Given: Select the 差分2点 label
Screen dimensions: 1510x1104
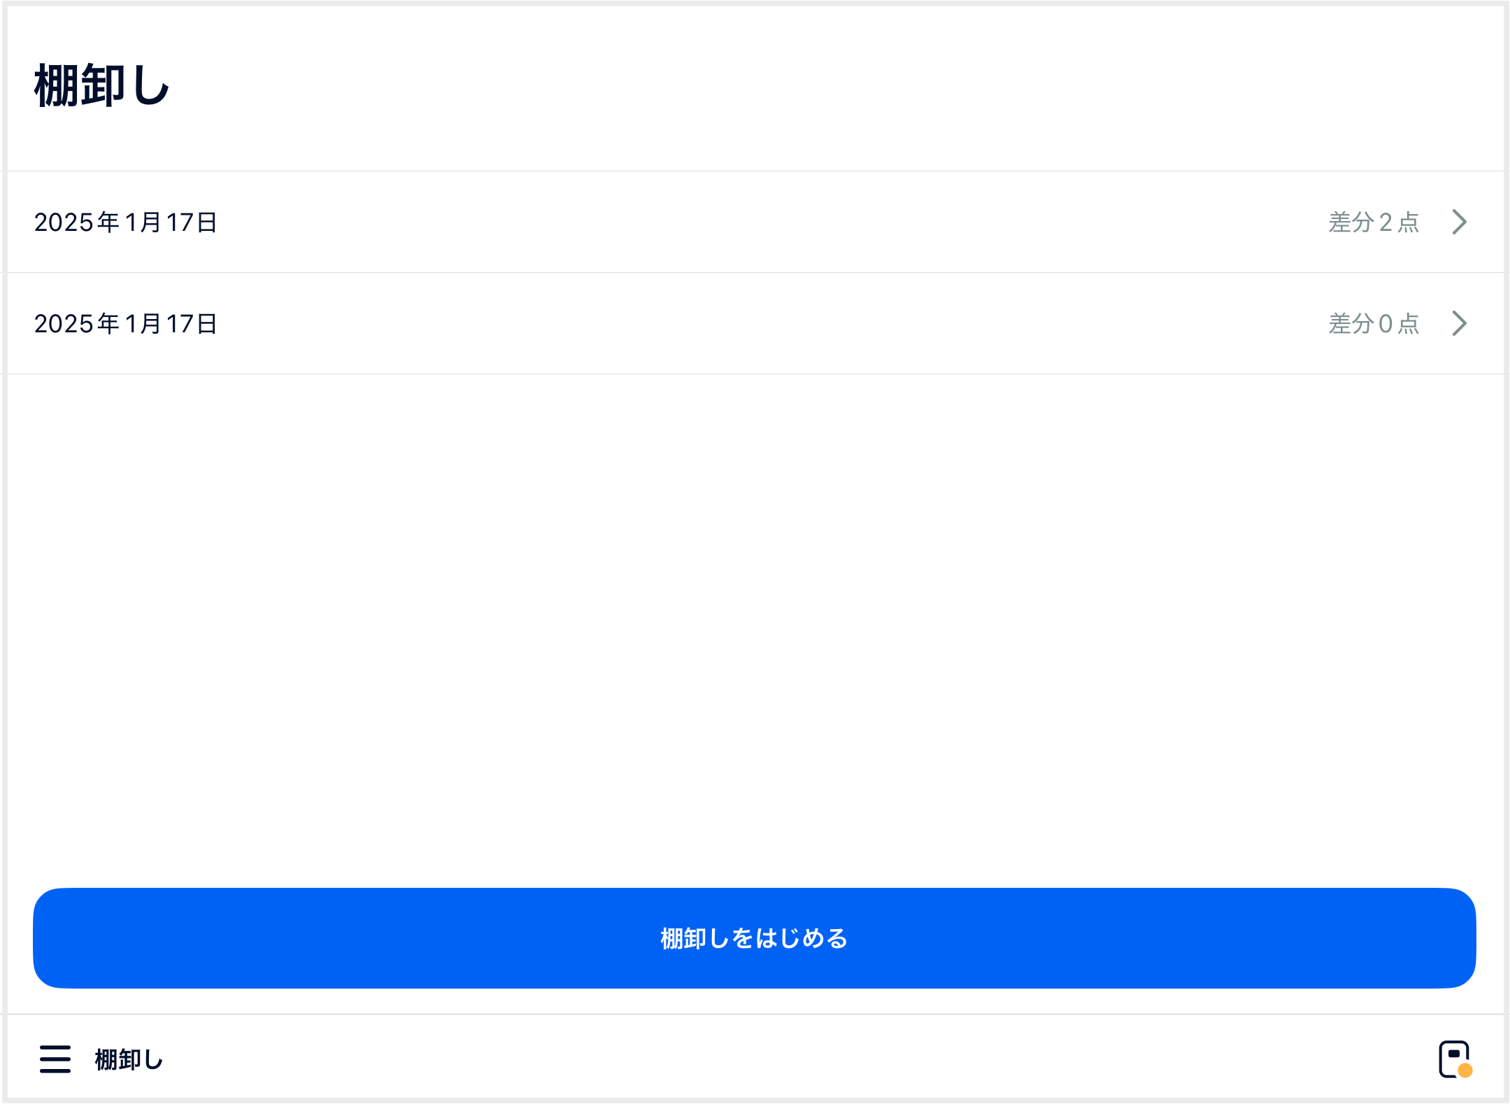Looking at the screenshot, I should coord(1374,222).
